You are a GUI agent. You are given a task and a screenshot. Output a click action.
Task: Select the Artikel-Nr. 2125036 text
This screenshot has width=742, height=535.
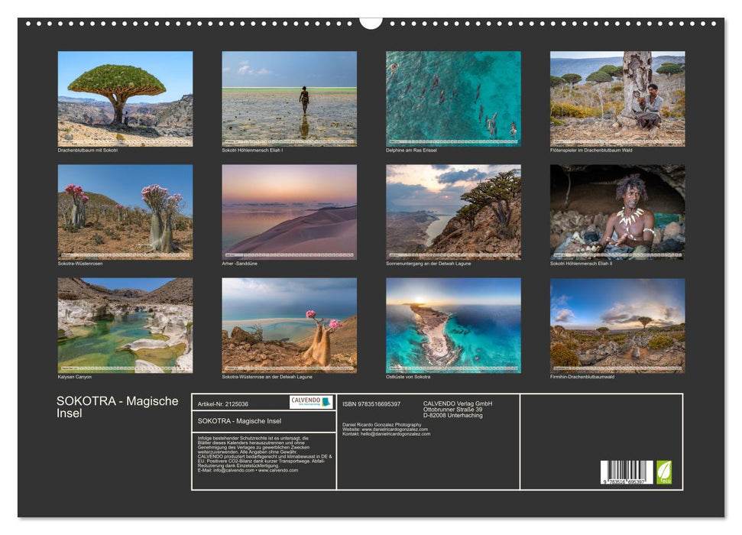point(223,404)
